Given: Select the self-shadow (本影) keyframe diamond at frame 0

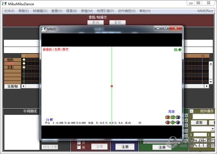Looking at the screenshot, I should click(x=24, y=67).
